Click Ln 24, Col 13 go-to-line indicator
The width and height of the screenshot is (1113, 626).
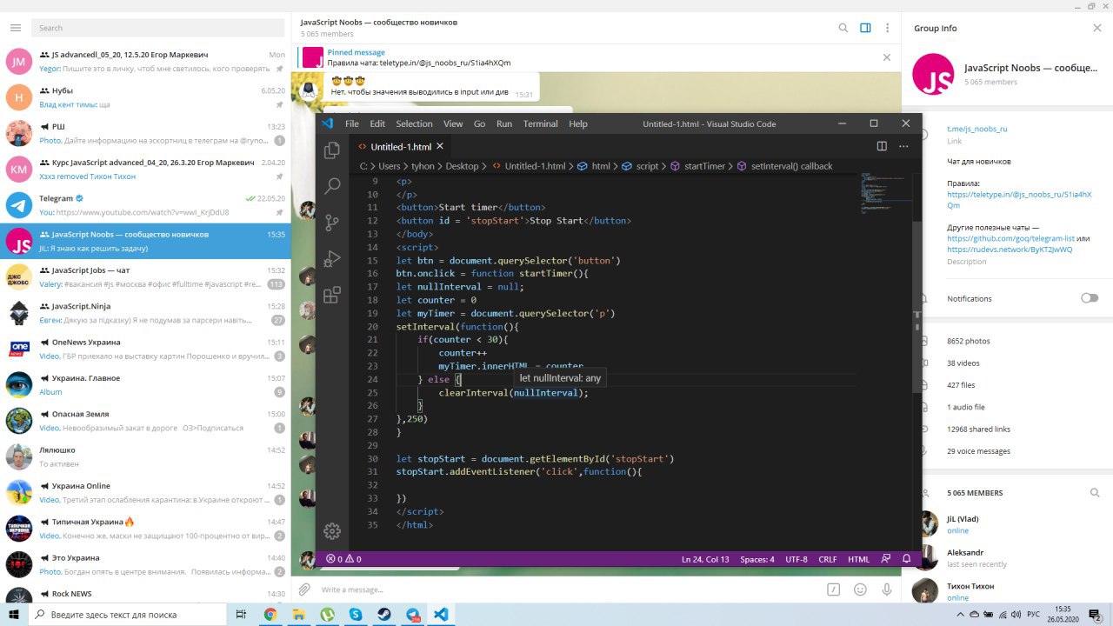click(705, 559)
